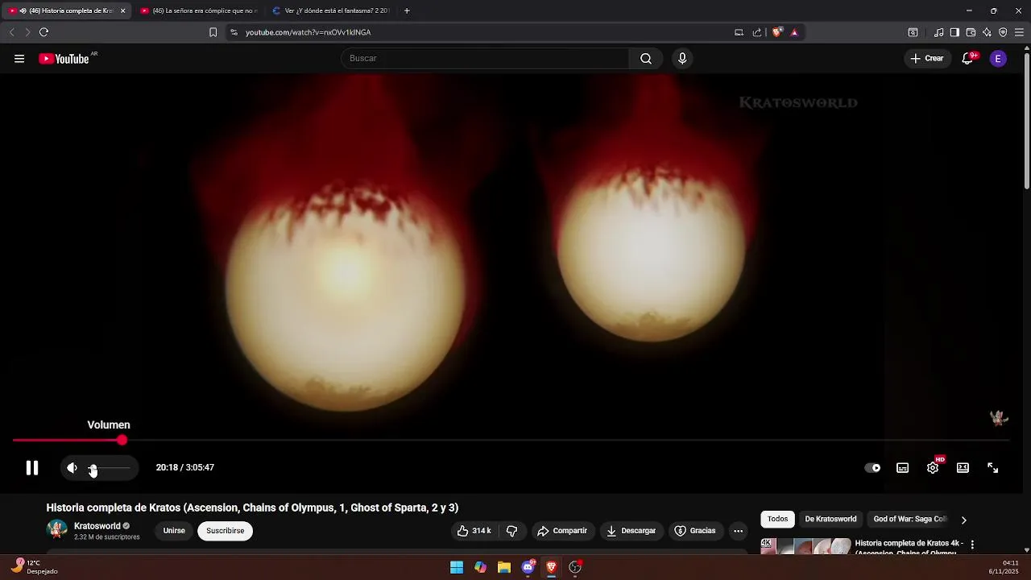Screen dimensions: 1031x580
Task: Seek using the red progress bar scrubber
Action: (x=122, y=440)
